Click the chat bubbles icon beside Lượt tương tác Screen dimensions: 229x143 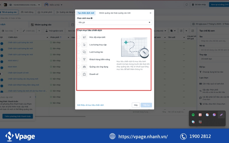click(x=84, y=52)
